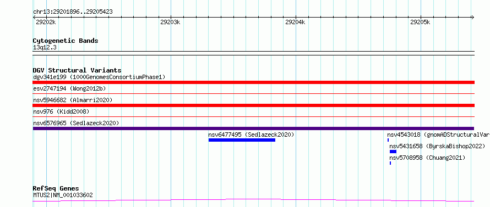This screenshot has width=490, height=207.
Task: Click the chr13:29201896..29205423 coordinates text
Action: click(x=73, y=12)
